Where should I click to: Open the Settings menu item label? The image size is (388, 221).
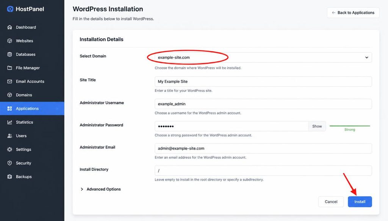click(23, 149)
